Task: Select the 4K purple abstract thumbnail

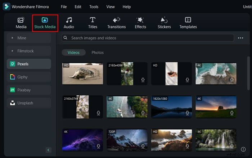Action: 82,140
